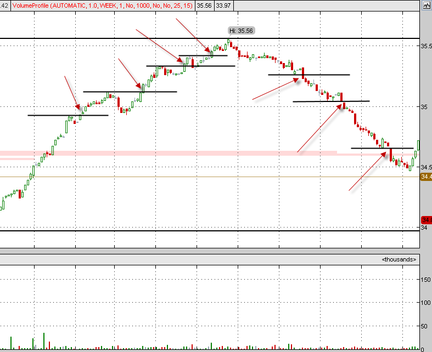Screen dimensions: 432x352
Task: Click the 34 price axis label
Action: (x=424, y=228)
